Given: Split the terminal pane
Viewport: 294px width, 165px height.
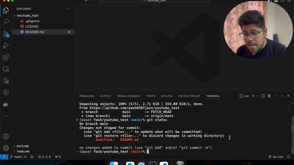Looking at the screenshot, I should click(x=263, y=96).
